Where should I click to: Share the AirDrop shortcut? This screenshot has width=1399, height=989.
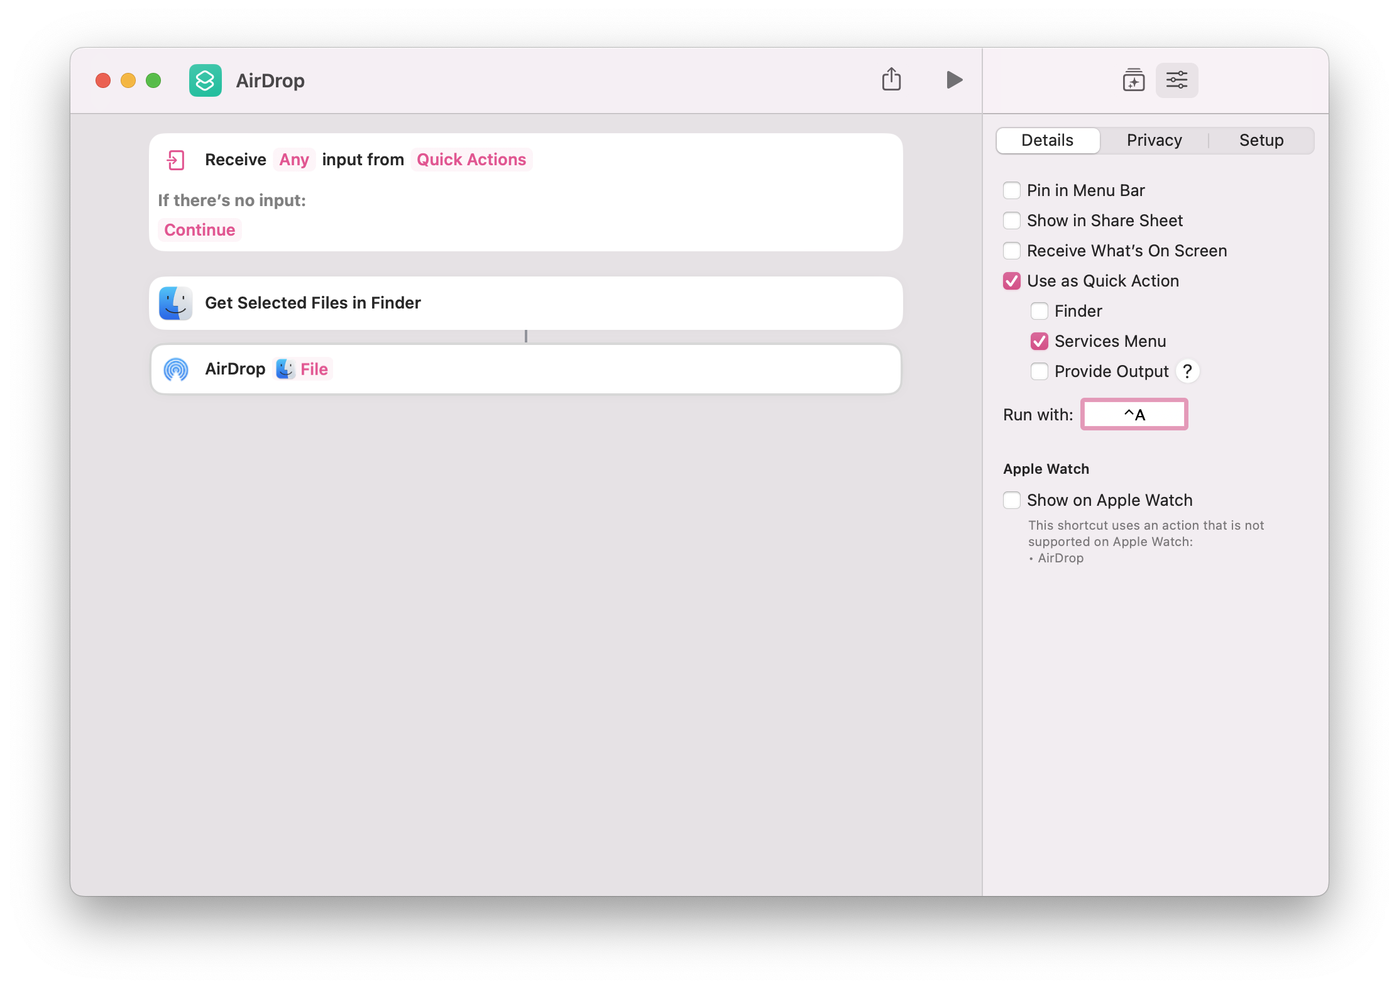(x=891, y=80)
